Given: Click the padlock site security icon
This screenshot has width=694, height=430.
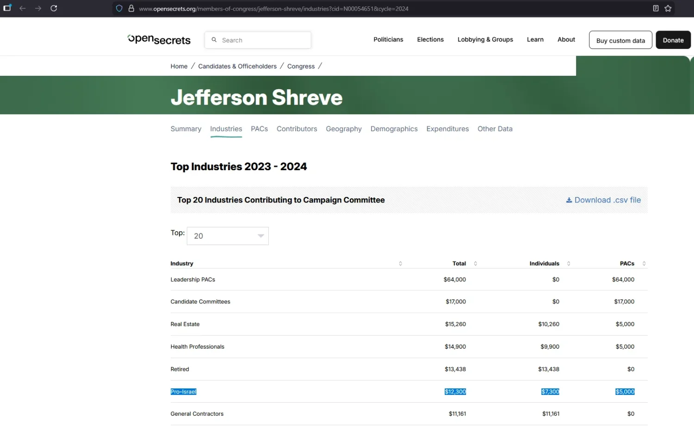Looking at the screenshot, I should [131, 8].
